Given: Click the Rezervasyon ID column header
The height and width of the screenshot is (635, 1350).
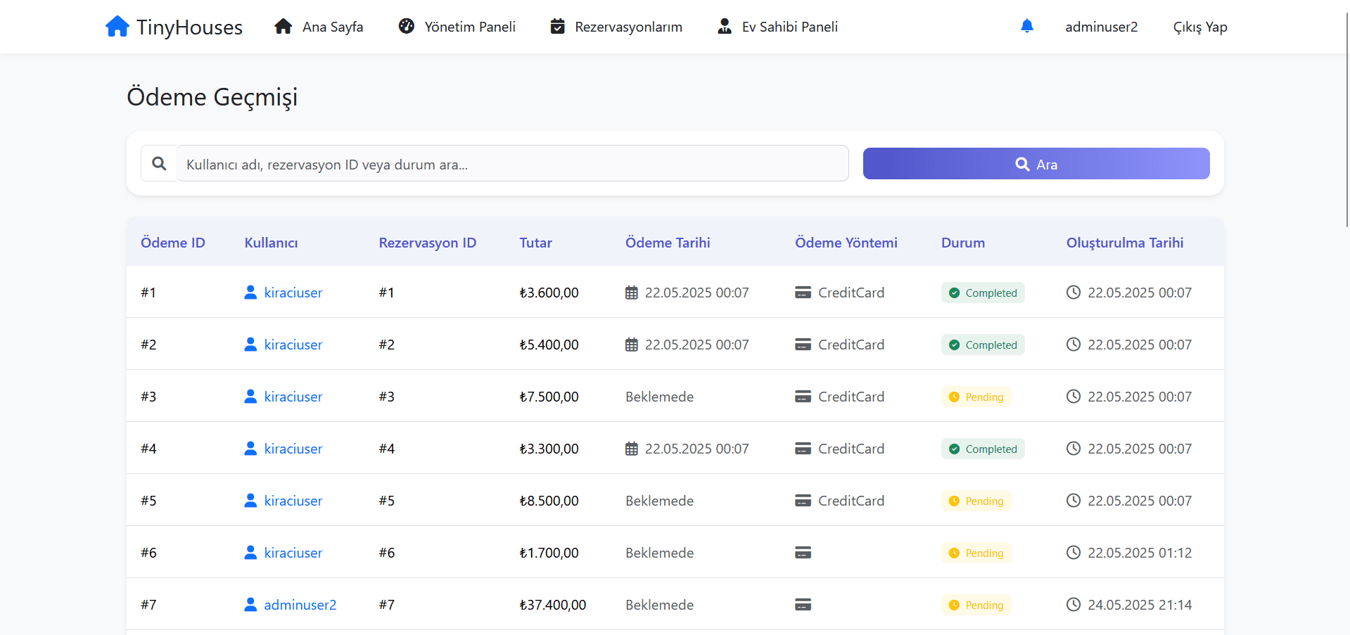Looking at the screenshot, I should point(428,243).
